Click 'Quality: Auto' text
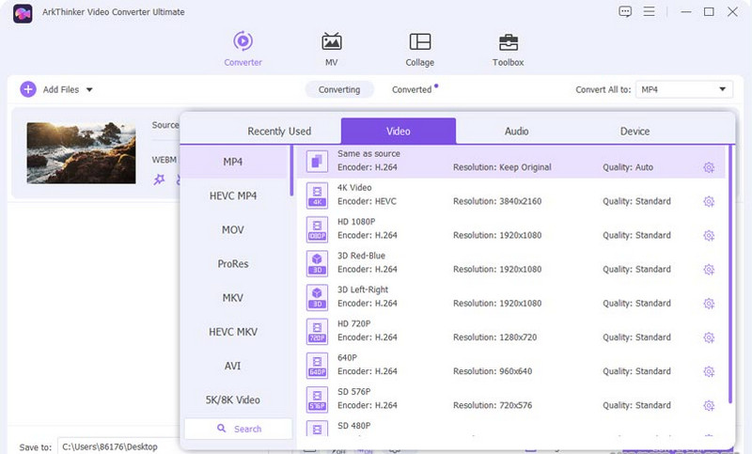Image resolution: width=752 pixels, height=454 pixels. click(627, 167)
